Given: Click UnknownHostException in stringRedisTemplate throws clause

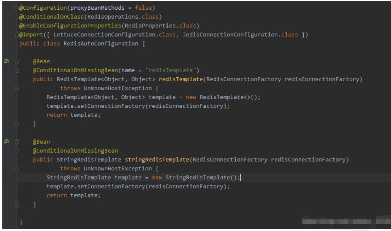Looking at the screenshot, I should click(x=118, y=169).
